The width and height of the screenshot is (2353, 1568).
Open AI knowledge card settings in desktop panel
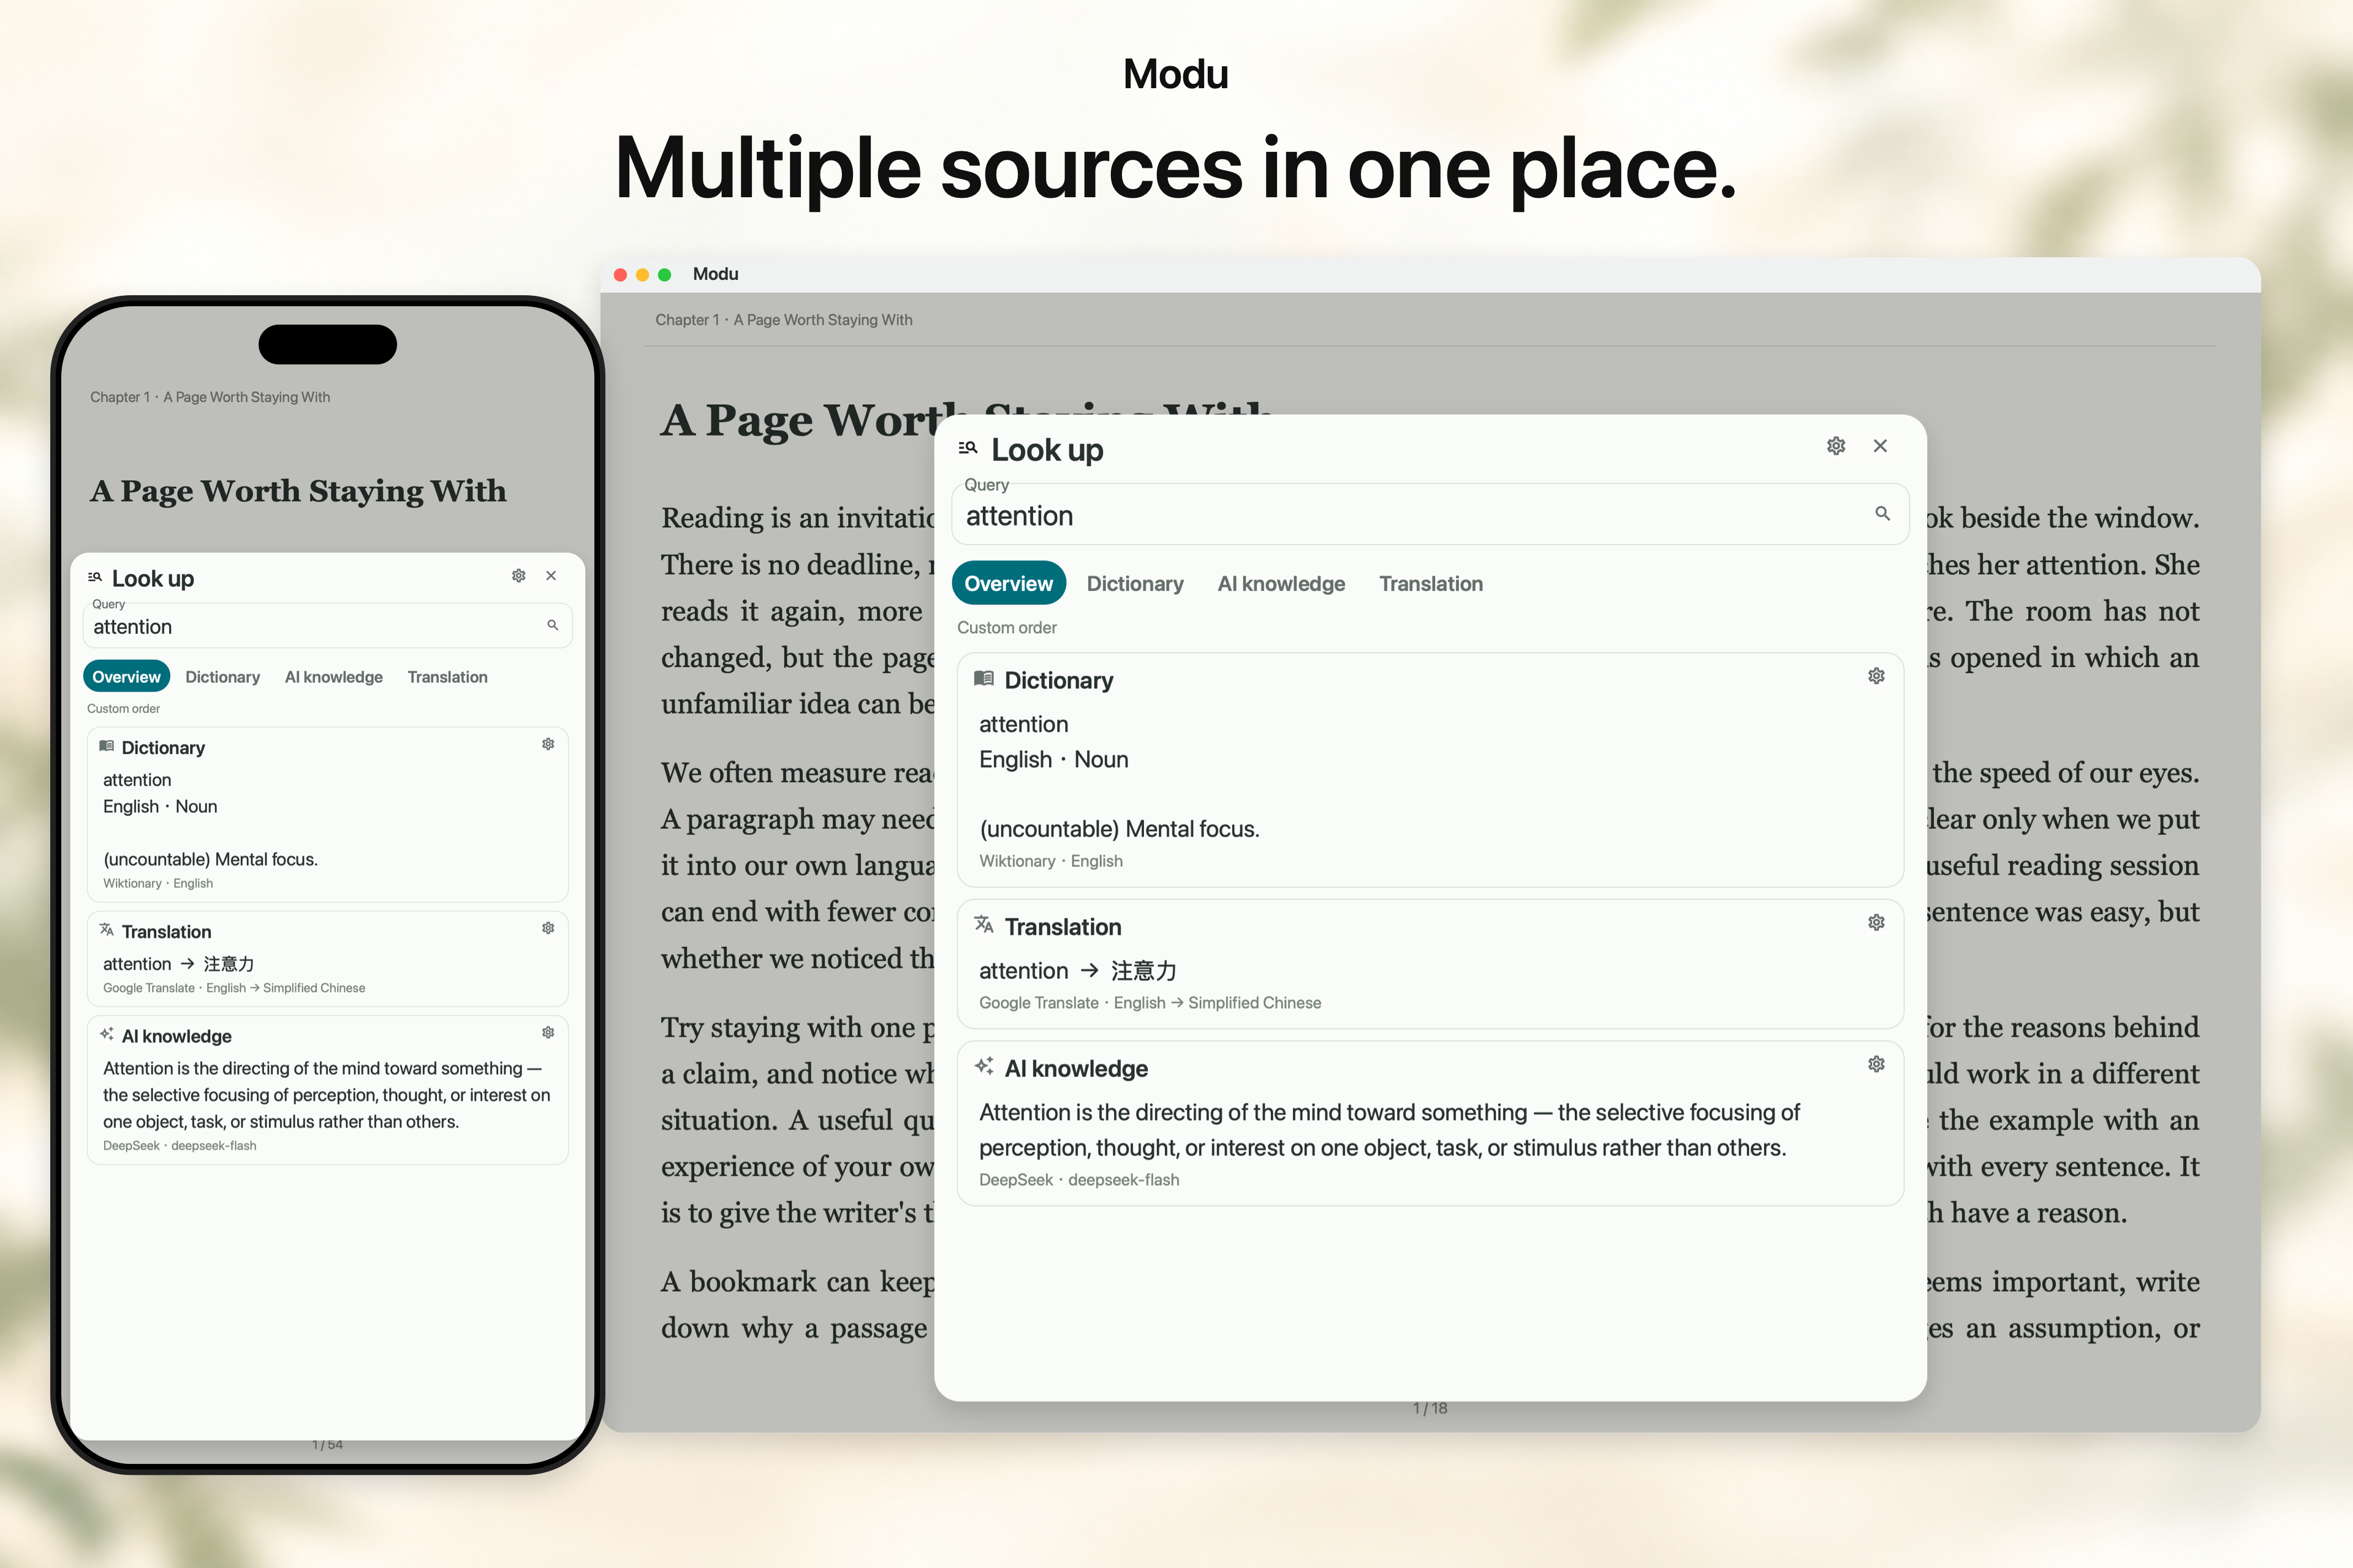(1876, 1064)
